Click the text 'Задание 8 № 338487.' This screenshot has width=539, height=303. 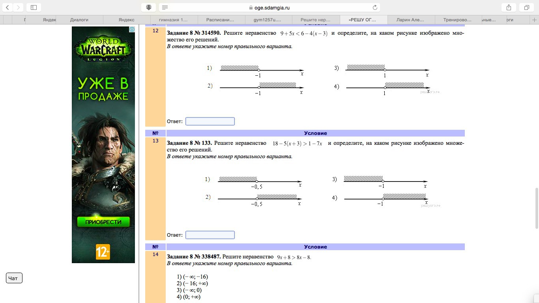coord(194,257)
